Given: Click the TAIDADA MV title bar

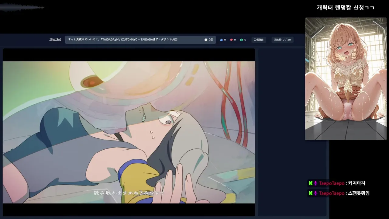Looking at the screenshot, I should [x=140, y=40].
